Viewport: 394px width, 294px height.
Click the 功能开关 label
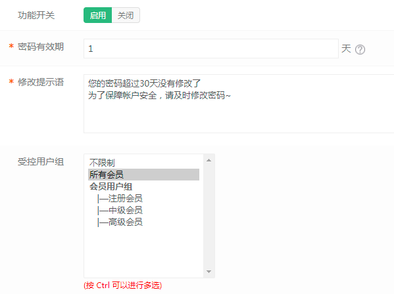36,15
